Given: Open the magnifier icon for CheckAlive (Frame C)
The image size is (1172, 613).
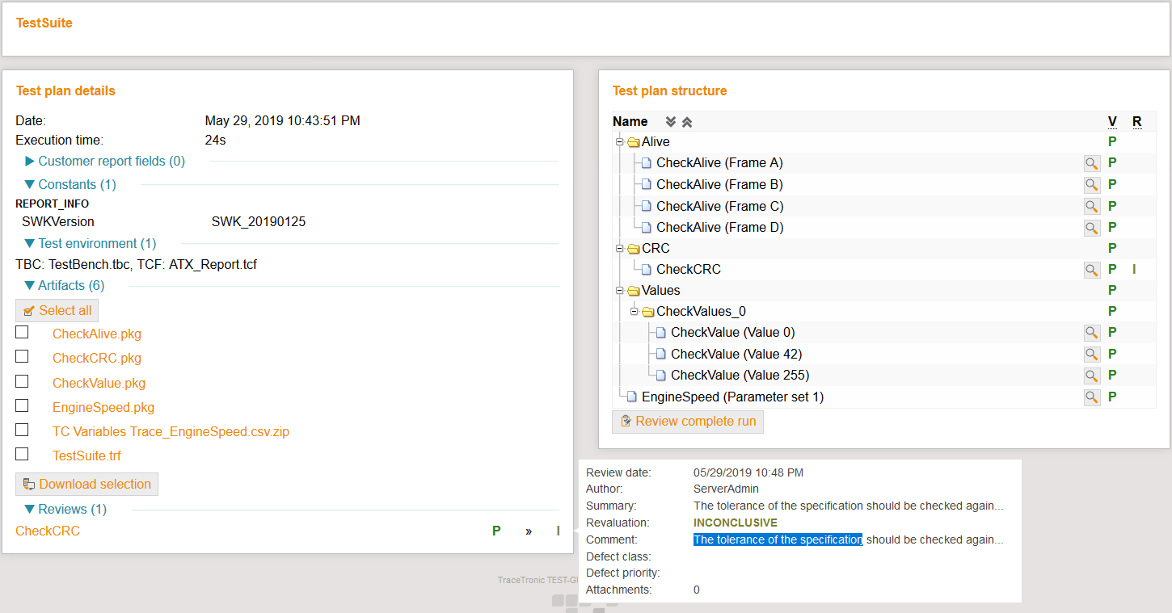Looking at the screenshot, I should coord(1092,205).
